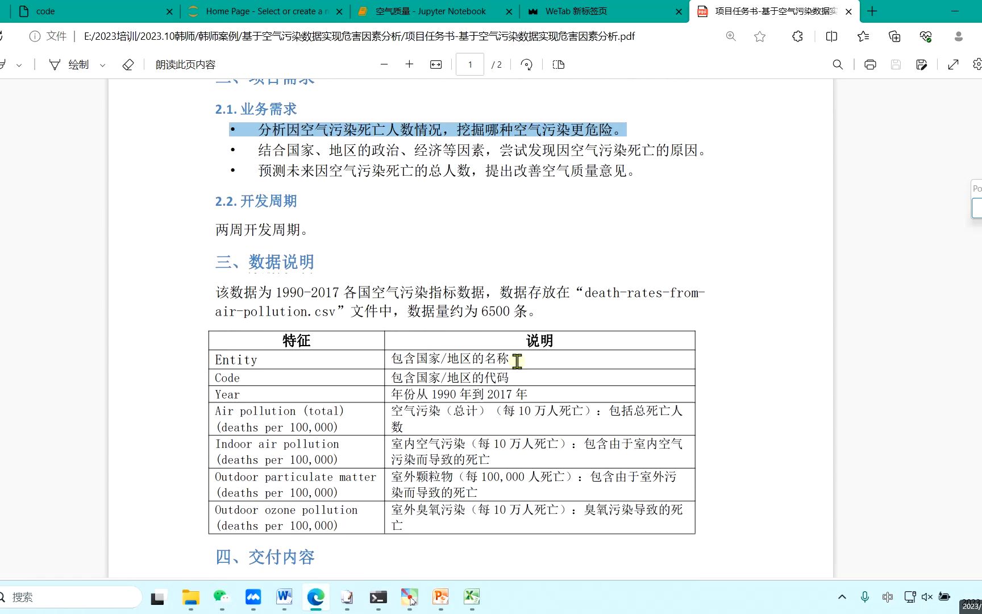The image size is (982, 614).
Task: Click the file path address bar
Action: coord(359,36)
